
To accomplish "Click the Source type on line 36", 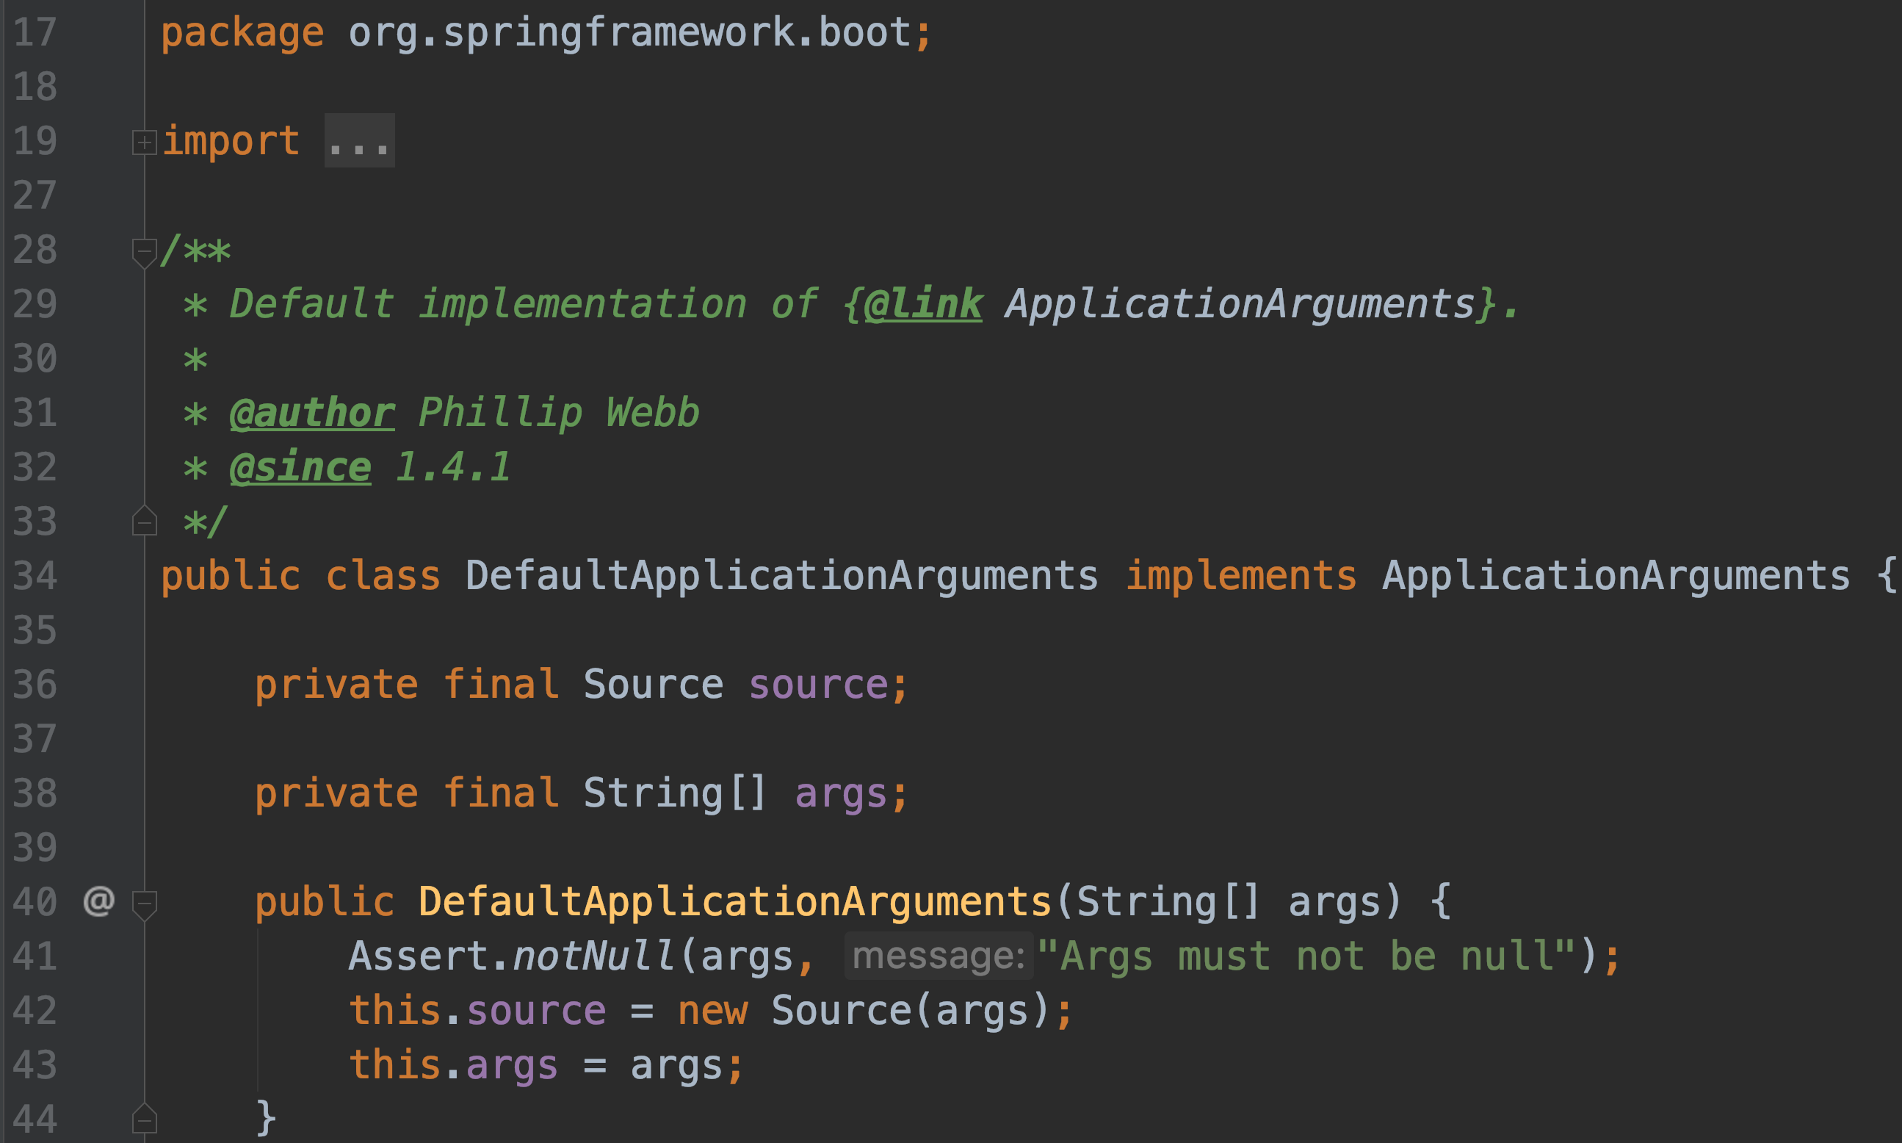I will (653, 684).
